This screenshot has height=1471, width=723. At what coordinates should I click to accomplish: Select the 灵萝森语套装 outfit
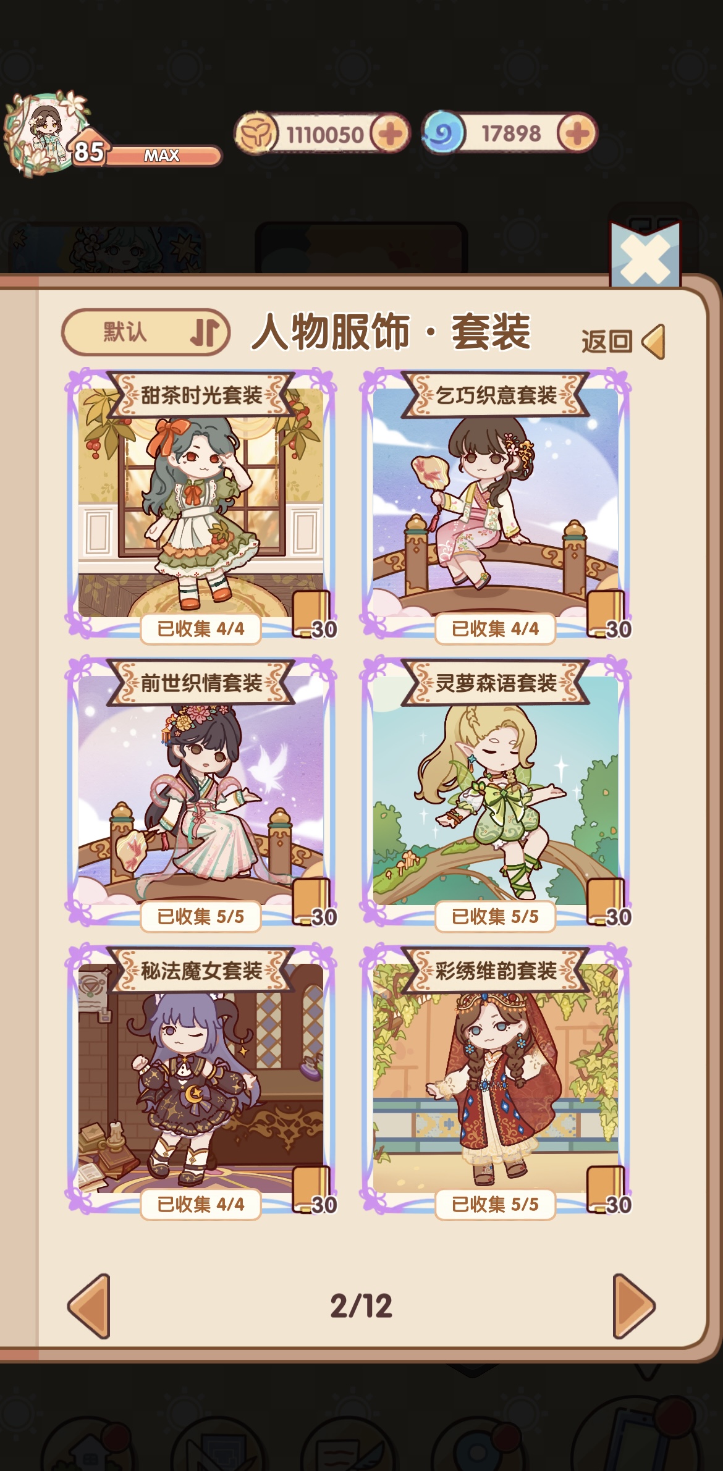[496, 791]
